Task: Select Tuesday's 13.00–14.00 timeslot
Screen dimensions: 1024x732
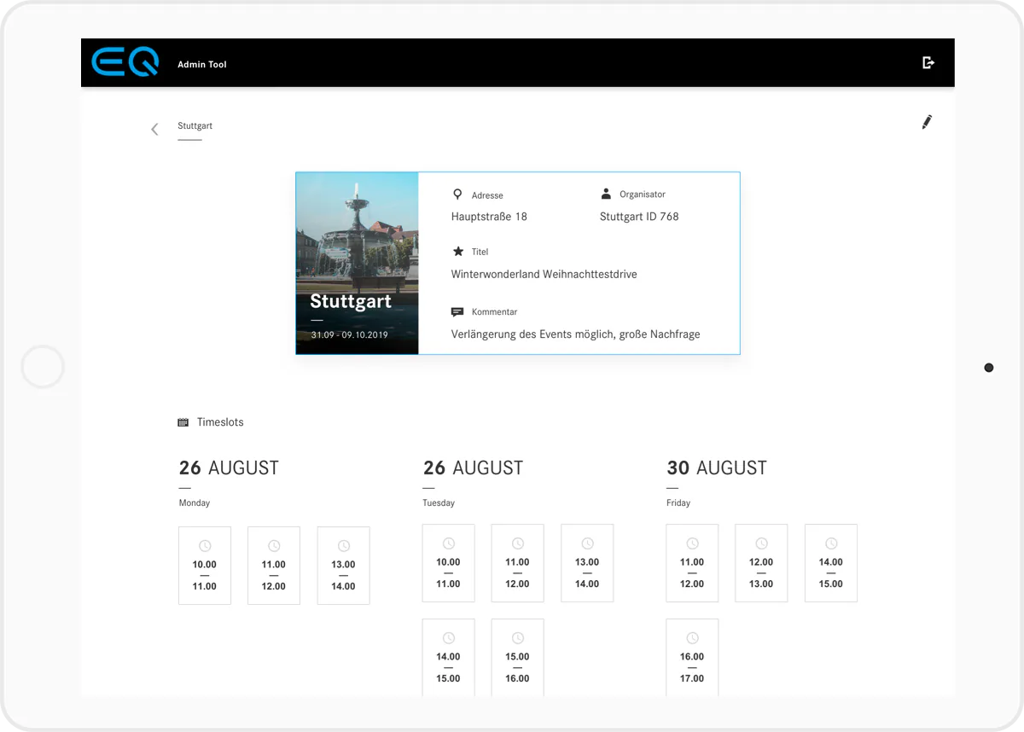Action: [587, 563]
